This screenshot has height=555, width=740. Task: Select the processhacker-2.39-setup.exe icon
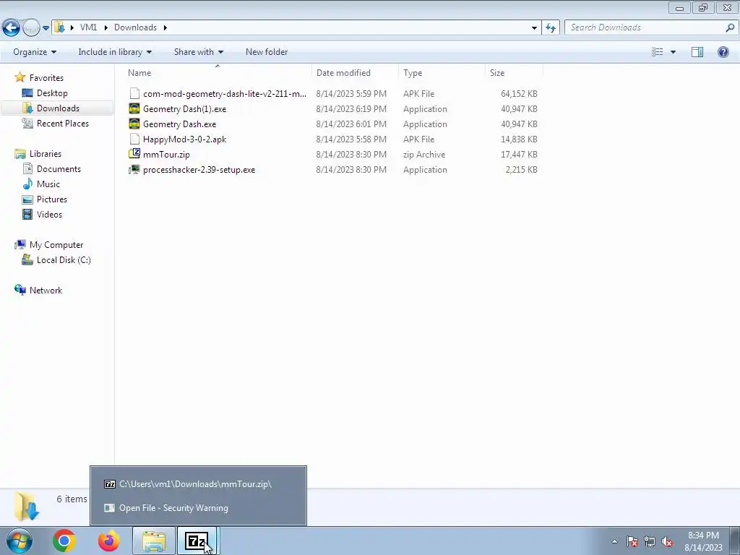[x=134, y=169]
